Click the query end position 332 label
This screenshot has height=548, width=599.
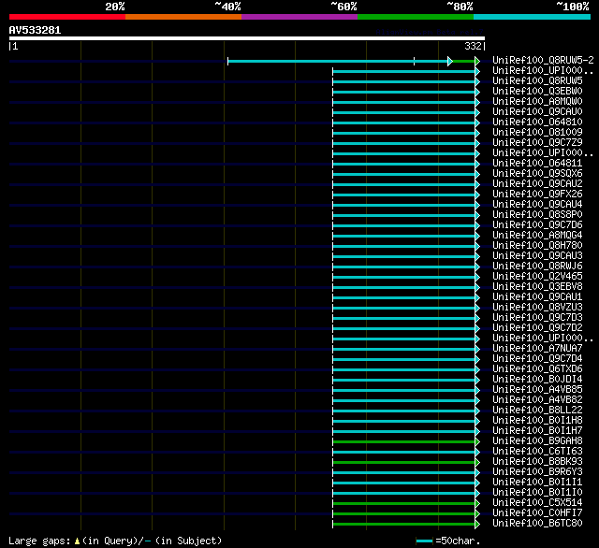473,46
